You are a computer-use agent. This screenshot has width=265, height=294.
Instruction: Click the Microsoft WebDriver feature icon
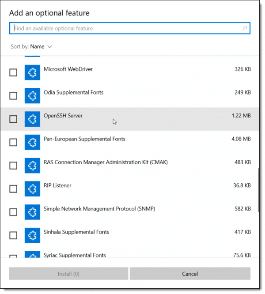(x=32, y=72)
